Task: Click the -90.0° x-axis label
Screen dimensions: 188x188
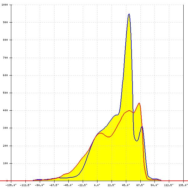Action: 40,185
